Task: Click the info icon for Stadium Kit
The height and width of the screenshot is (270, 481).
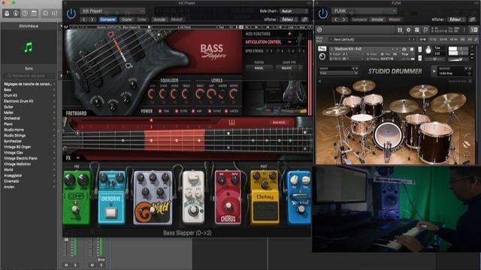Action: click(x=412, y=49)
